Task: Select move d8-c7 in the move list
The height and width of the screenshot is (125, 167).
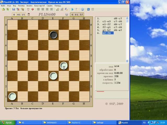Action: [x=118, y=18]
